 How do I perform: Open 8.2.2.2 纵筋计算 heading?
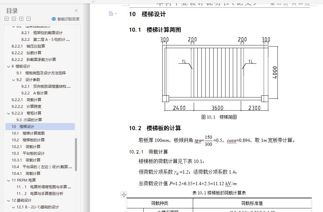click(26, 53)
